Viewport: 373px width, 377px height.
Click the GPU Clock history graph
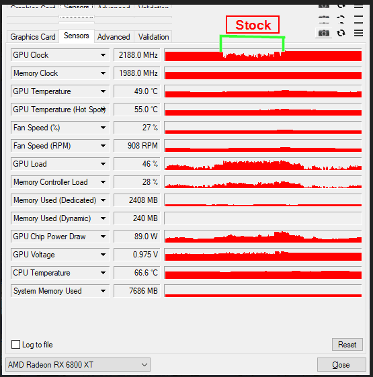tap(263, 55)
